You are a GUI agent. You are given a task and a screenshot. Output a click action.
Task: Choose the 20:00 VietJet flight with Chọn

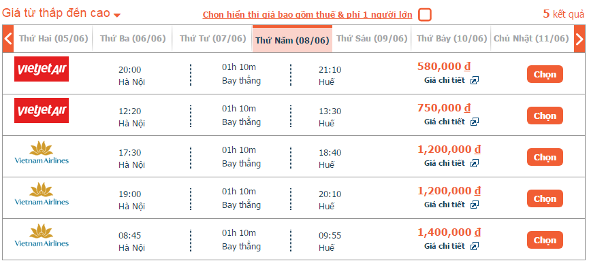[x=545, y=74]
